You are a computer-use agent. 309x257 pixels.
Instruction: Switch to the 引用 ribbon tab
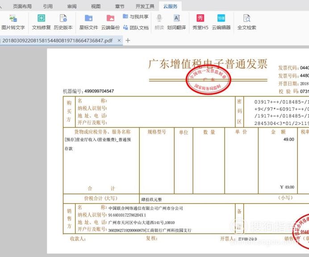point(48,6)
